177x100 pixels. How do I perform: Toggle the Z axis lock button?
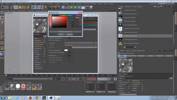click(41, 7)
